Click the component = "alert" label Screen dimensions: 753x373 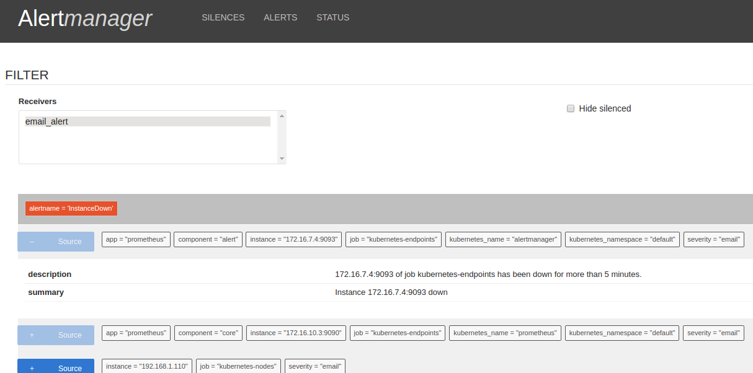click(208, 239)
